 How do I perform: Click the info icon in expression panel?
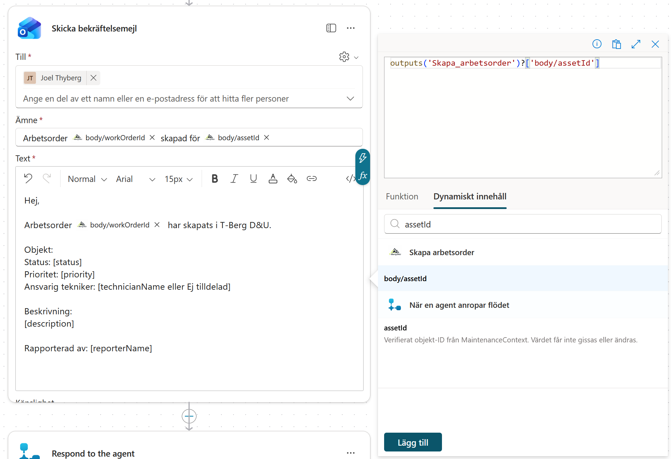pyautogui.click(x=597, y=44)
